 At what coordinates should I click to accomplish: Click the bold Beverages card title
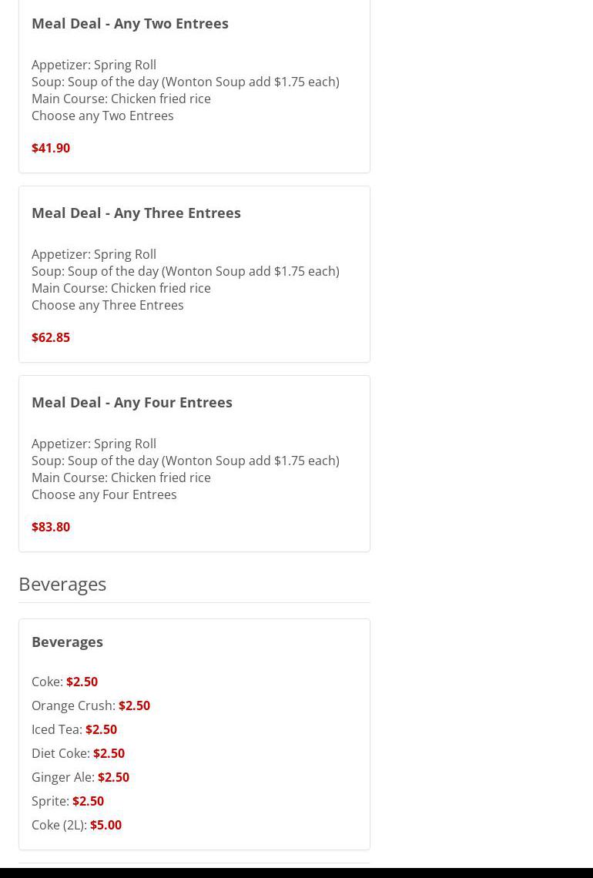pyautogui.click(x=67, y=642)
